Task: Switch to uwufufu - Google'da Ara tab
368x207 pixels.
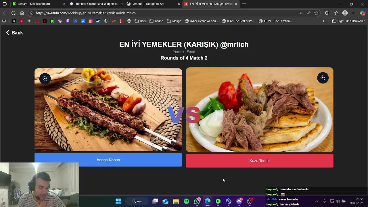Action: click(x=153, y=4)
